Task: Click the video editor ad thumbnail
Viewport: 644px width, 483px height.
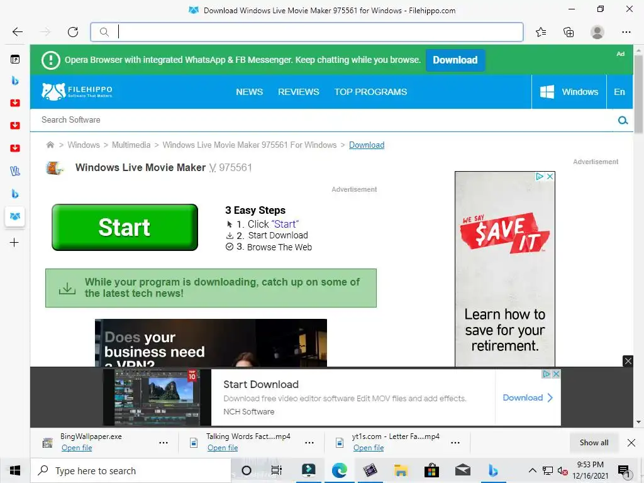Action: click(x=157, y=397)
